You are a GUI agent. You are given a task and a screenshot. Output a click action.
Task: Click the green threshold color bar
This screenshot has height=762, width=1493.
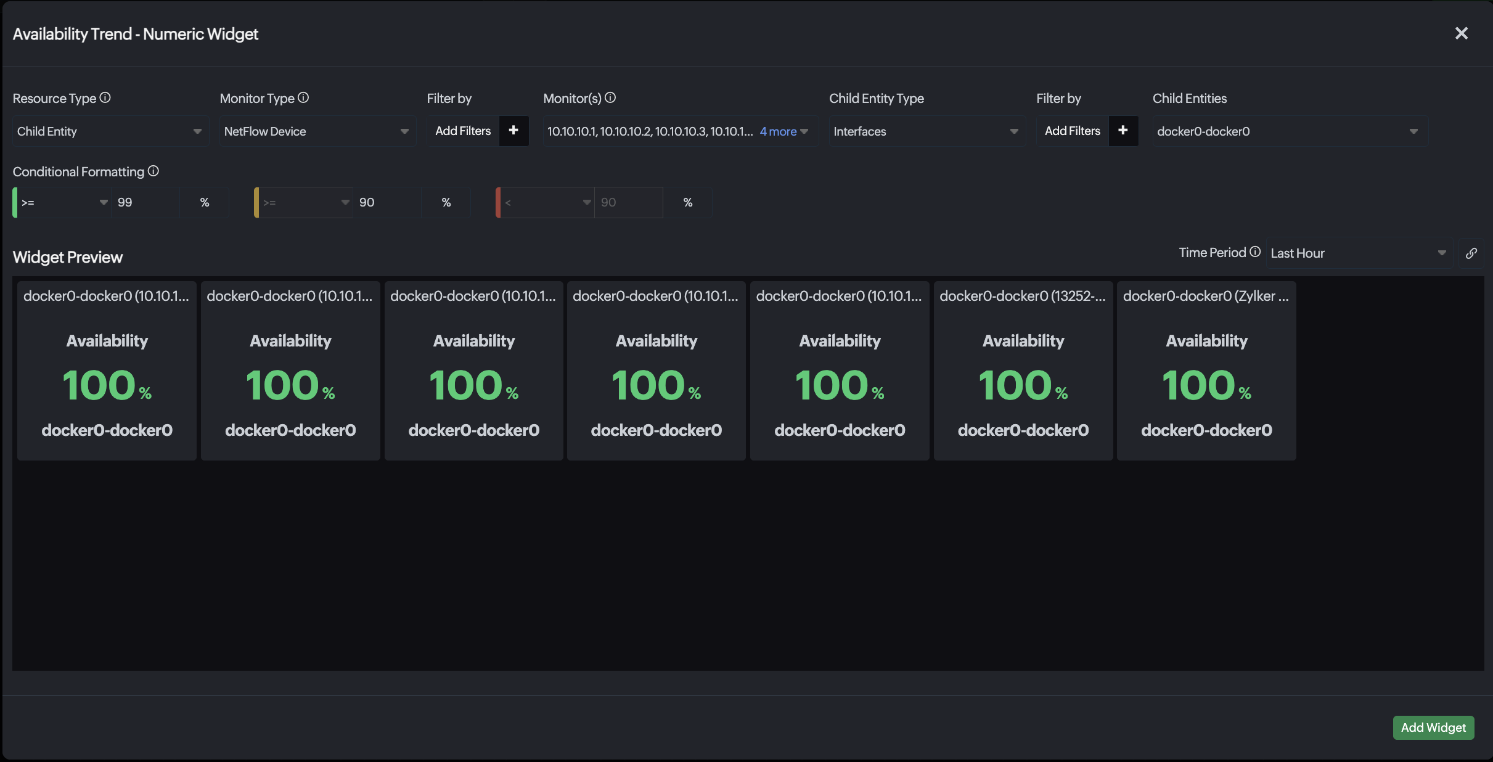pos(15,202)
